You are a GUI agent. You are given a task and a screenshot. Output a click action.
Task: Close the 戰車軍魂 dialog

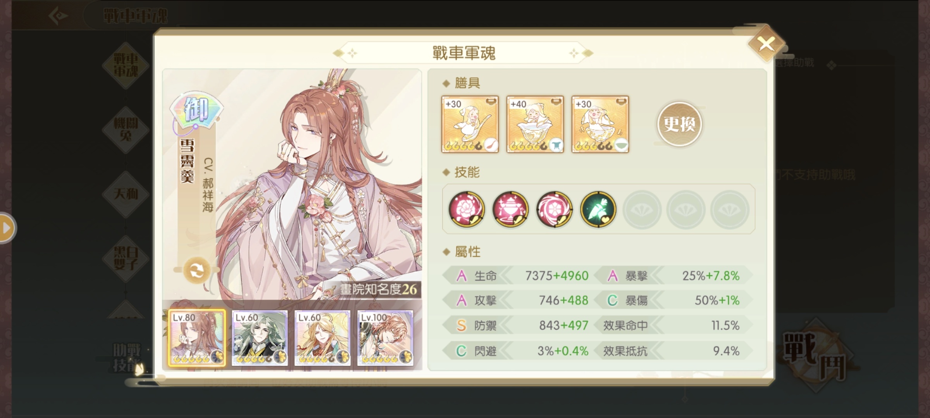click(x=766, y=44)
